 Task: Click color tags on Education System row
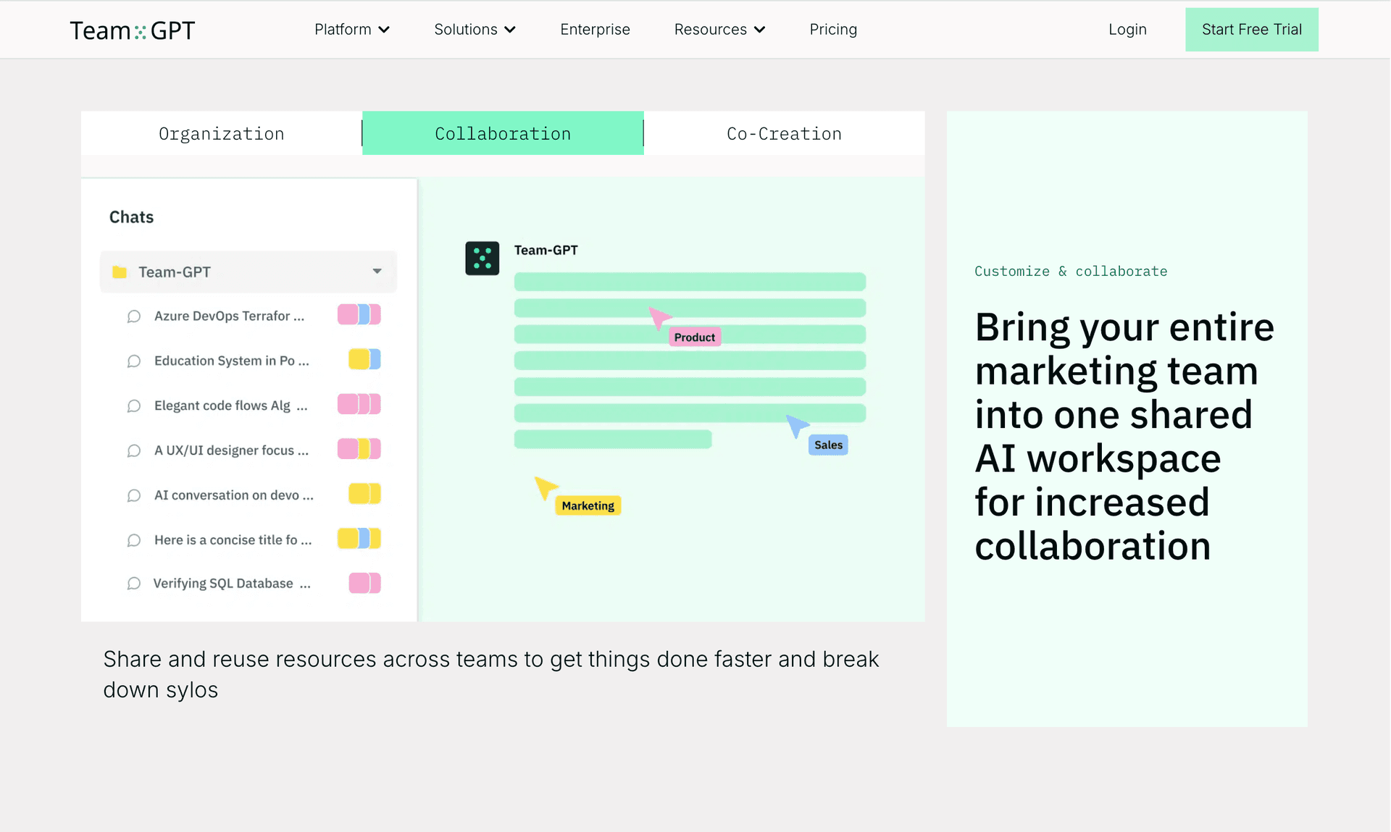(364, 359)
